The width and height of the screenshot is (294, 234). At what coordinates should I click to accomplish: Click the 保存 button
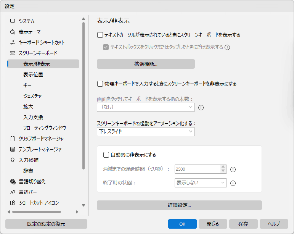tap(243, 224)
